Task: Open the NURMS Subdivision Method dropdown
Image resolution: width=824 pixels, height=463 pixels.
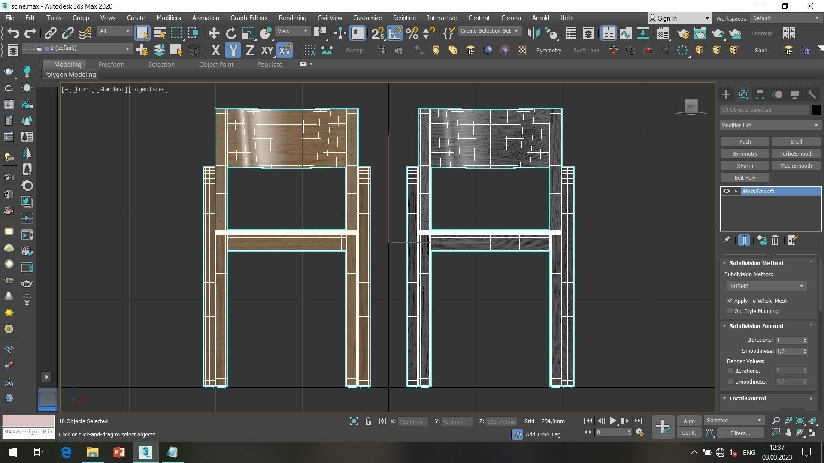Action: [x=801, y=286]
